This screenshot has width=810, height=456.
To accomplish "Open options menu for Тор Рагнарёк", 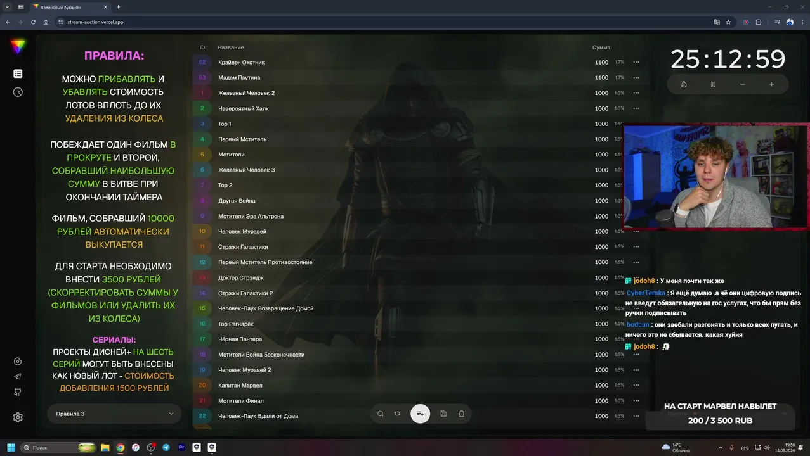I will (636, 324).
